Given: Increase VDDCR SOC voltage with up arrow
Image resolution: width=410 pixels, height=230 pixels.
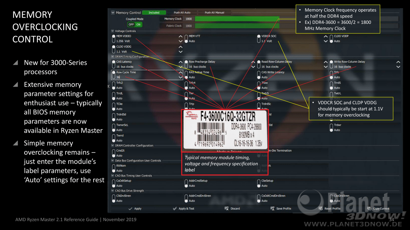Looking at the screenshot, I should [x=326, y=36].
